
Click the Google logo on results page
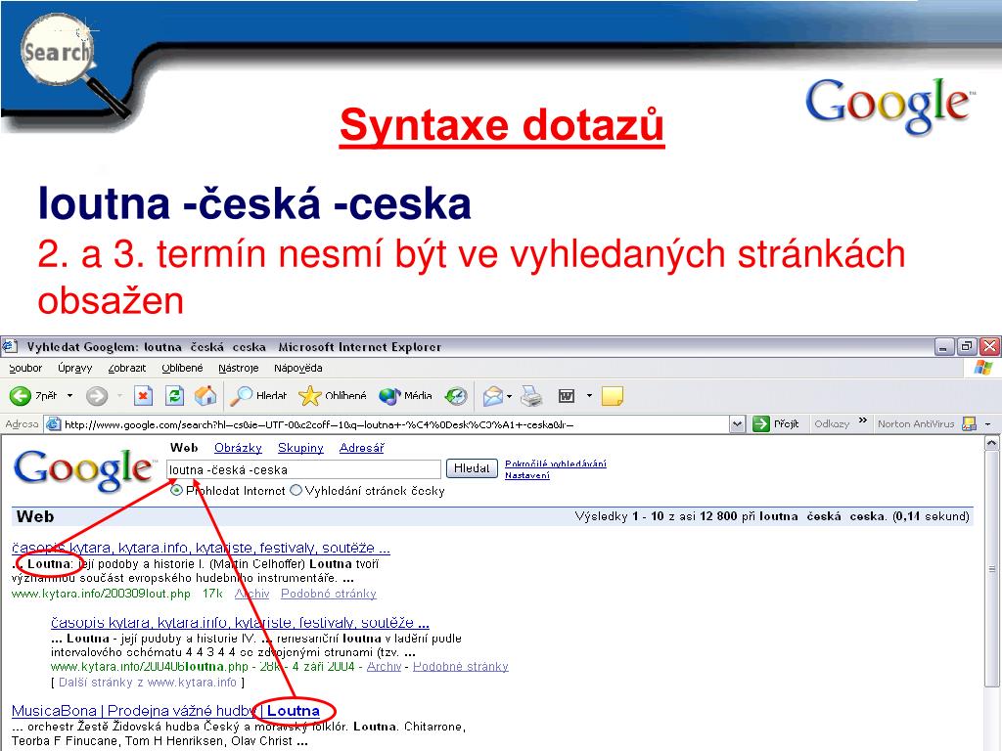tap(83, 470)
